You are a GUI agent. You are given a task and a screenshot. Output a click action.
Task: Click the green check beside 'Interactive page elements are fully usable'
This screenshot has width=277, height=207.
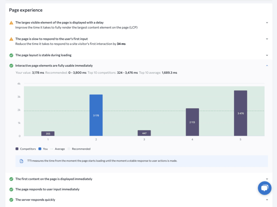[12, 66]
